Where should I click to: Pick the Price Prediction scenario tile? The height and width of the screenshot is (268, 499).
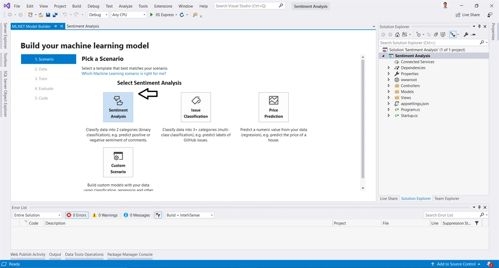click(273, 107)
